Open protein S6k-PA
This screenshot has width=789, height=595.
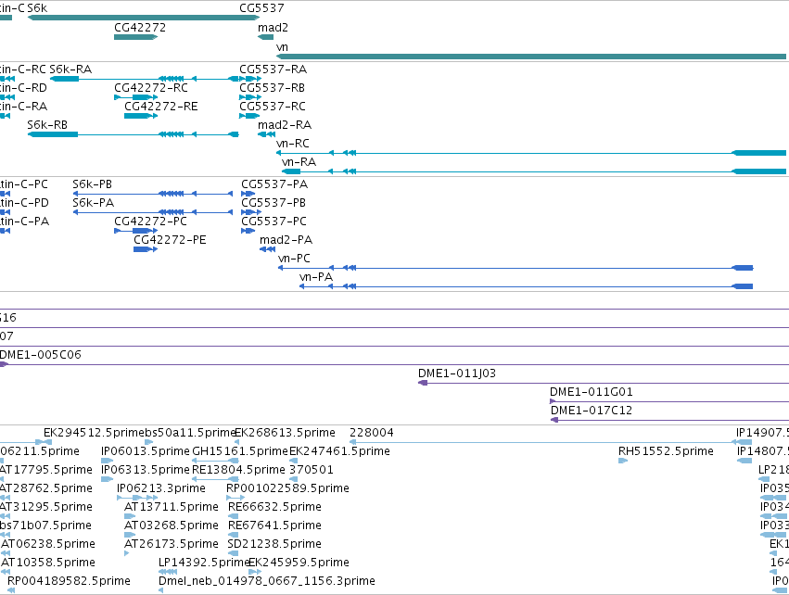click(153, 212)
